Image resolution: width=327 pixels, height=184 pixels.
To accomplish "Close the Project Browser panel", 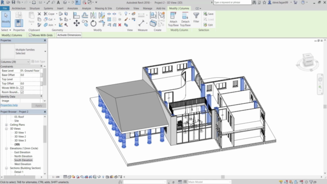I will pyautogui.click(x=45, y=112).
